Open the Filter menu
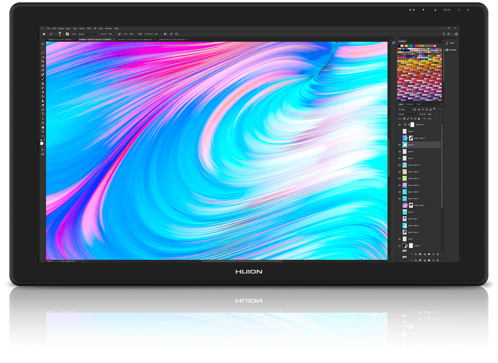 click(x=89, y=29)
